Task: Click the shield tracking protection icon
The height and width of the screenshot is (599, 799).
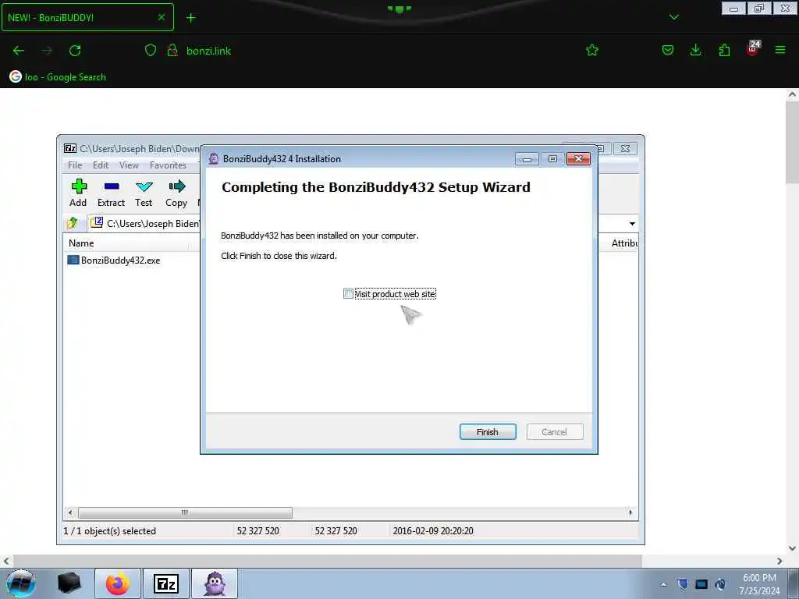Action: point(151,50)
